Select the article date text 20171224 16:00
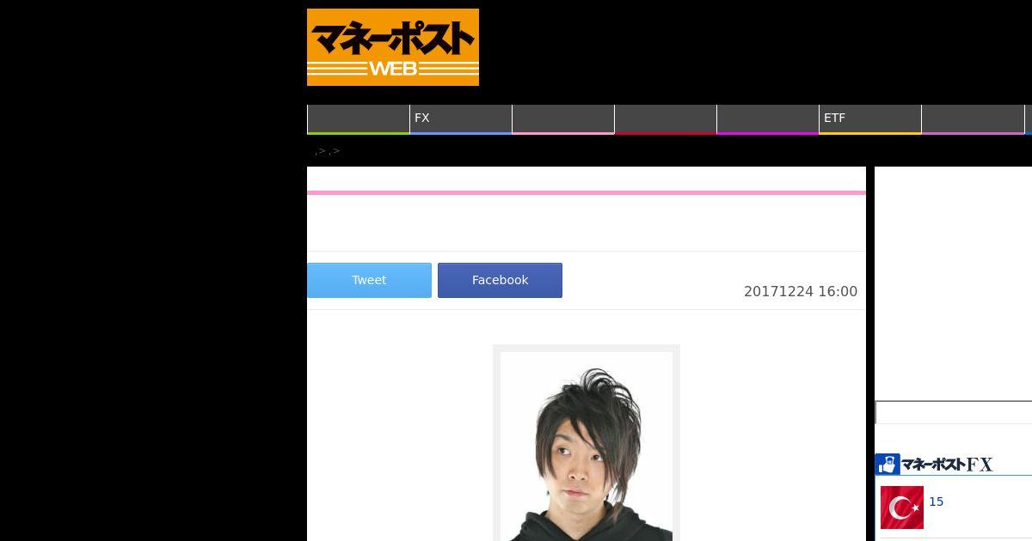Screen dimensions: 1032x541 click(x=801, y=291)
